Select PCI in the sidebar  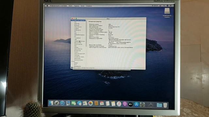[x=75, y=32]
